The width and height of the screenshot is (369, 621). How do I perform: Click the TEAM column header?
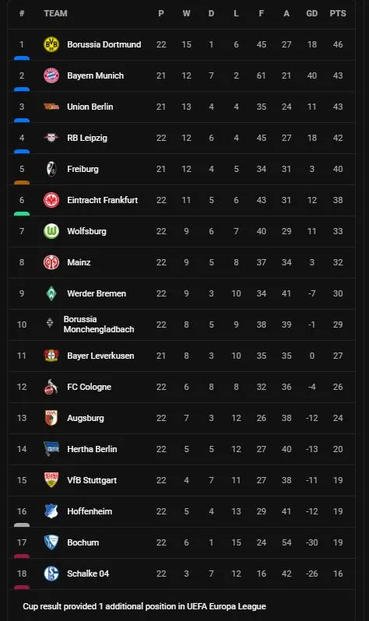point(55,13)
